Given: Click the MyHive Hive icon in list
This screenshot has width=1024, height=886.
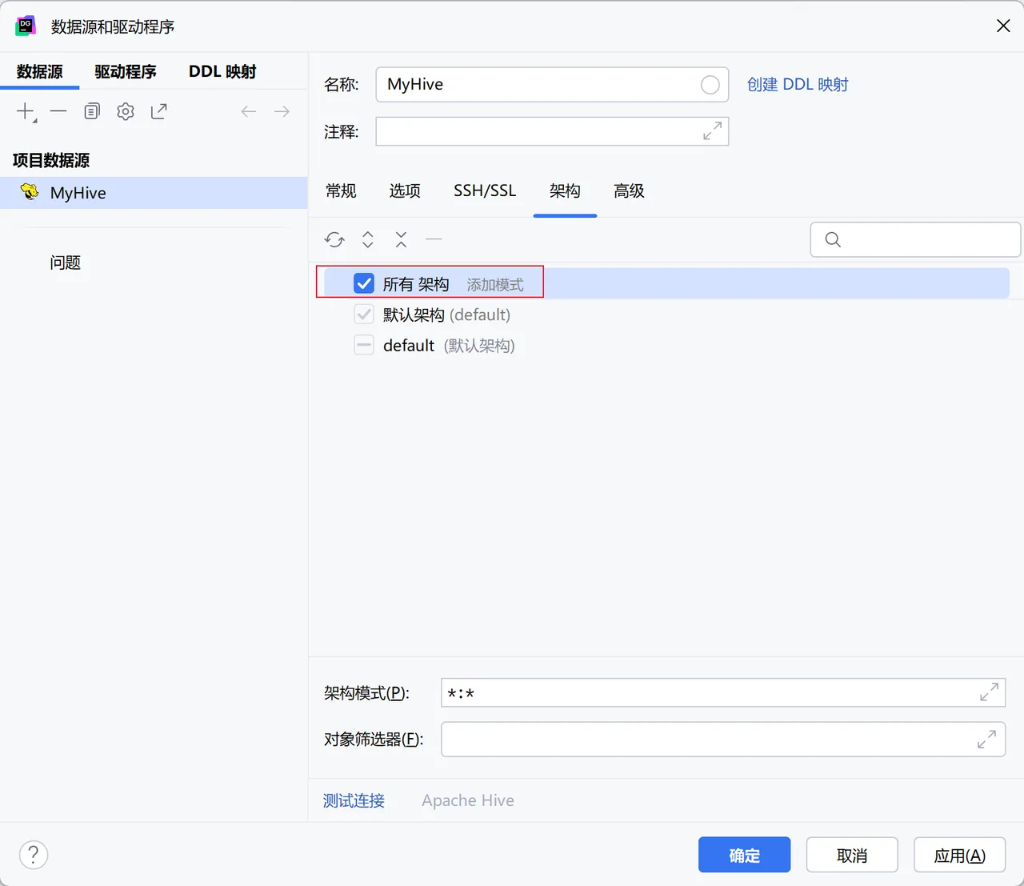Looking at the screenshot, I should coord(30,192).
